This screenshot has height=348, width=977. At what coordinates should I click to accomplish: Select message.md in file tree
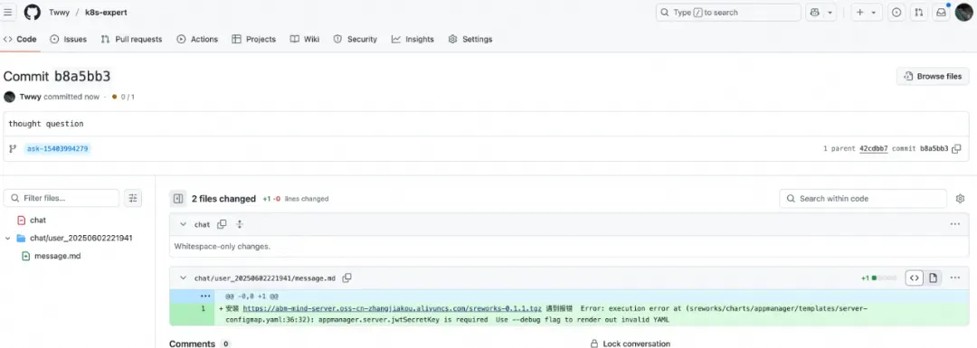tap(57, 256)
